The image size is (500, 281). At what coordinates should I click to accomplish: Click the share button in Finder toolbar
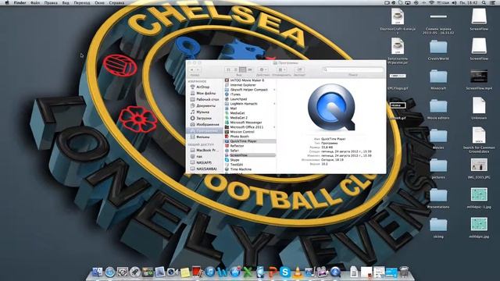coord(299,69)
